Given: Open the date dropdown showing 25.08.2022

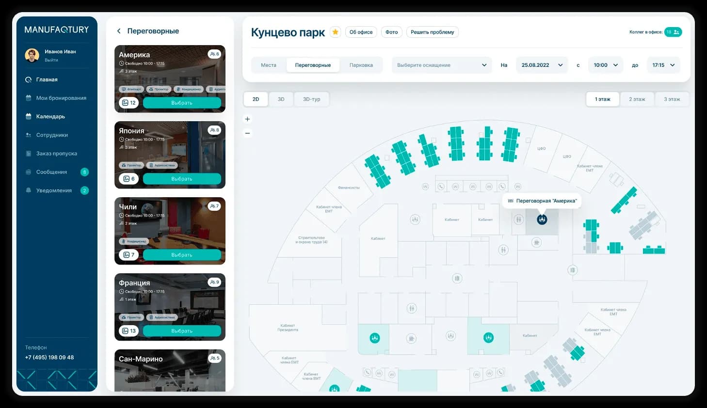Looking at the screenshot, I should (542, 65).
